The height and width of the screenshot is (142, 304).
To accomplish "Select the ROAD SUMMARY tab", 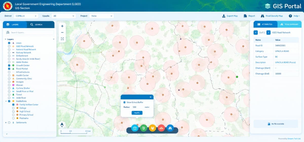I will pyautogui.click(x=289, y=24).
